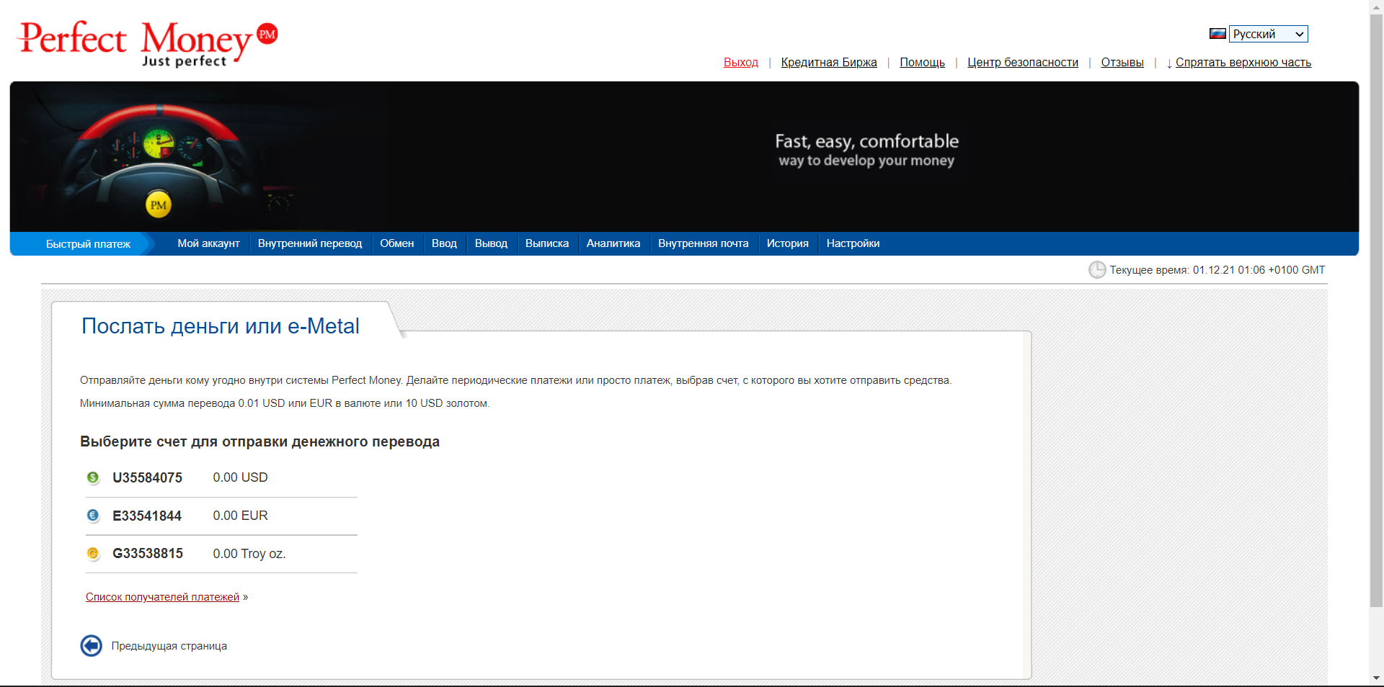Open the Аналитика menu item
Screen dimensions: 1384x687
point(613,243)
